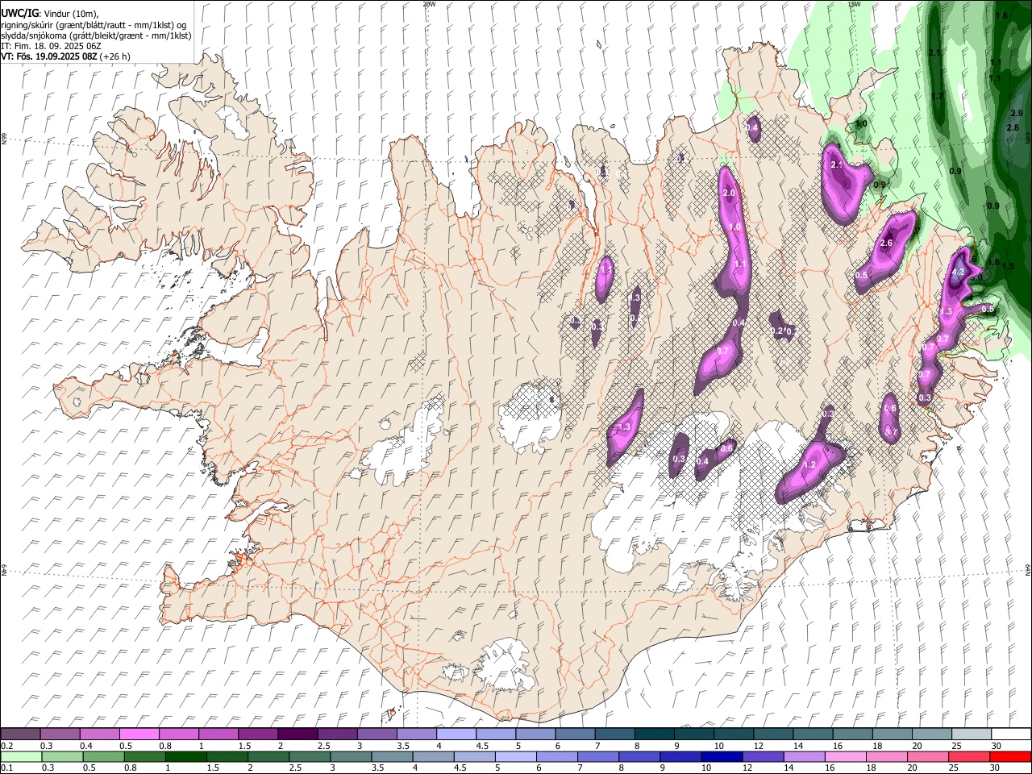Viewport: 1032px width, 774px height.
Task: Pick the light pink 16 rain legend swatch
Action: pyautogui.click(x=845, y=757)
